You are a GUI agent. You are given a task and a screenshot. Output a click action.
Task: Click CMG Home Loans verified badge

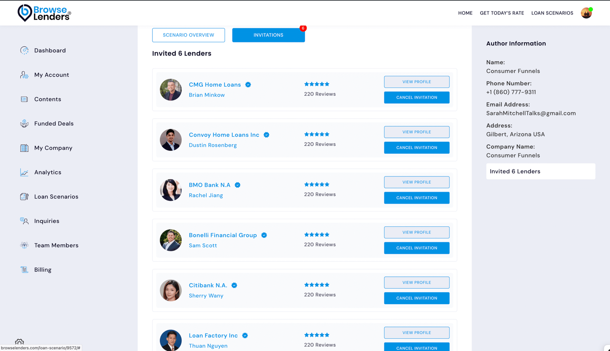(x=248, y=85)
